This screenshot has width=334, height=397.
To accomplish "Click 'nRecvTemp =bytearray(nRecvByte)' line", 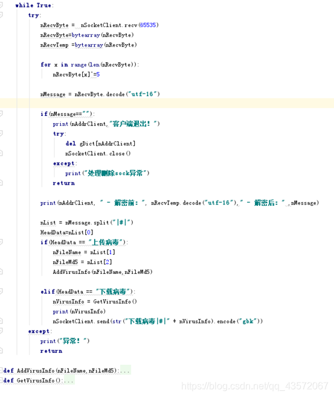I will 88,45.
